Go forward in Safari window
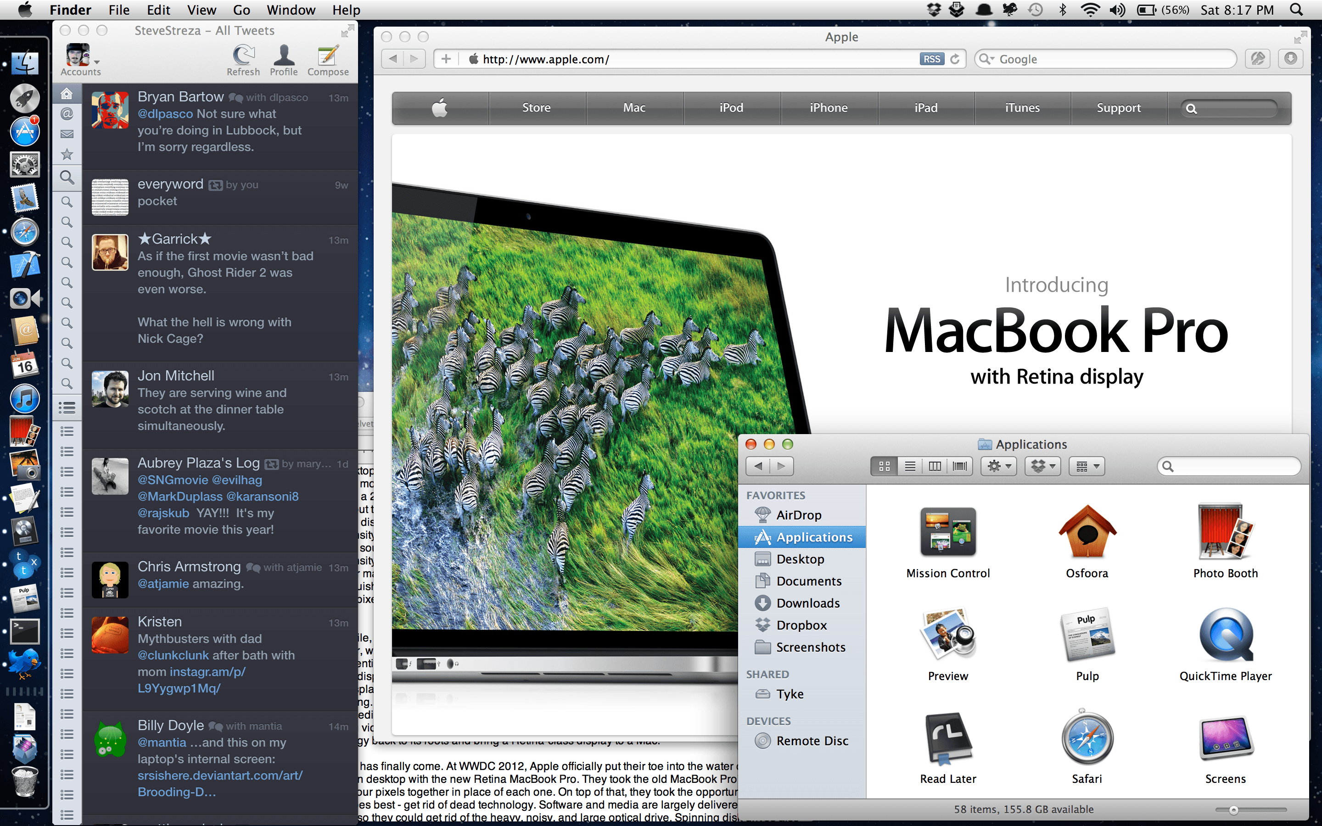Viewport: 1322px width, 826px height. [415, 59]
